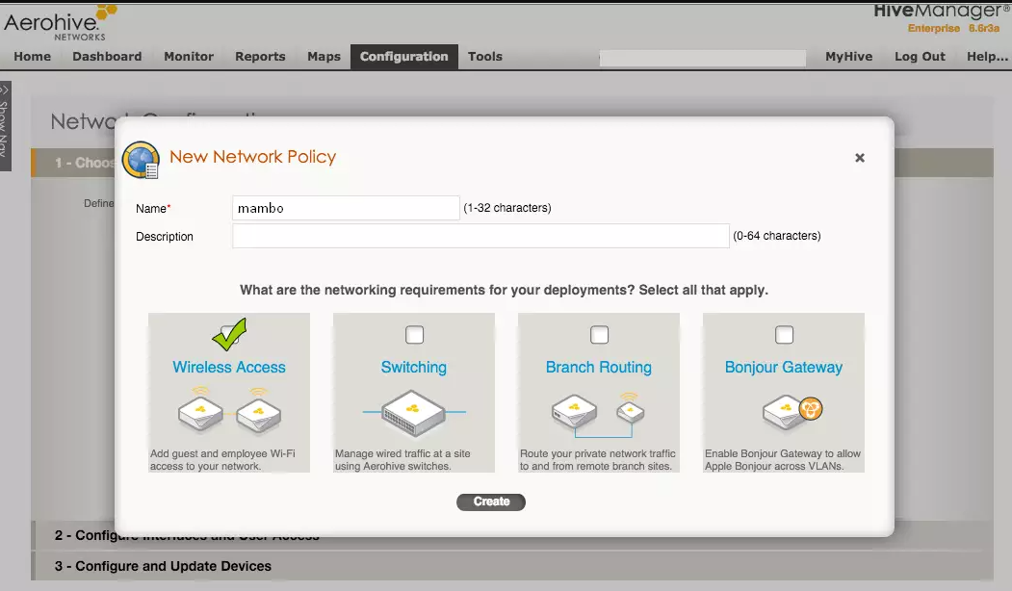
Task: Uncheck the Wireless Access checkbox
Action: (x=229, y=334)
